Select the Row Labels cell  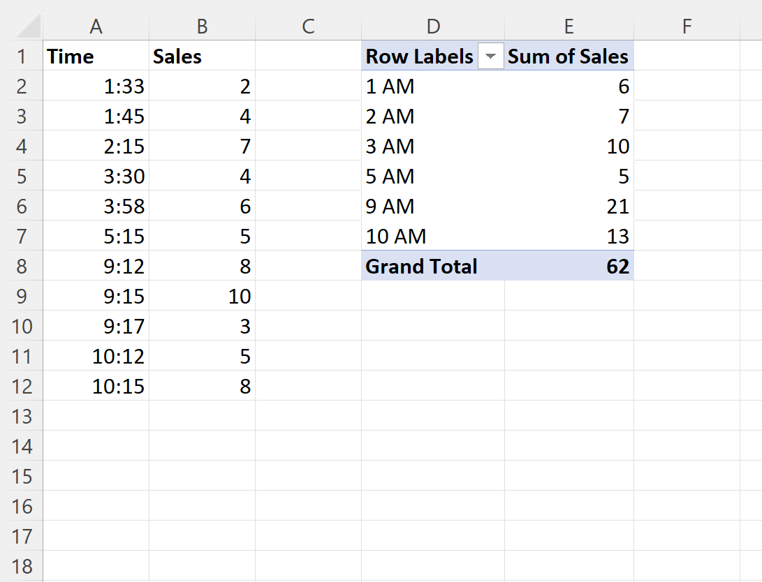point(420,56)
